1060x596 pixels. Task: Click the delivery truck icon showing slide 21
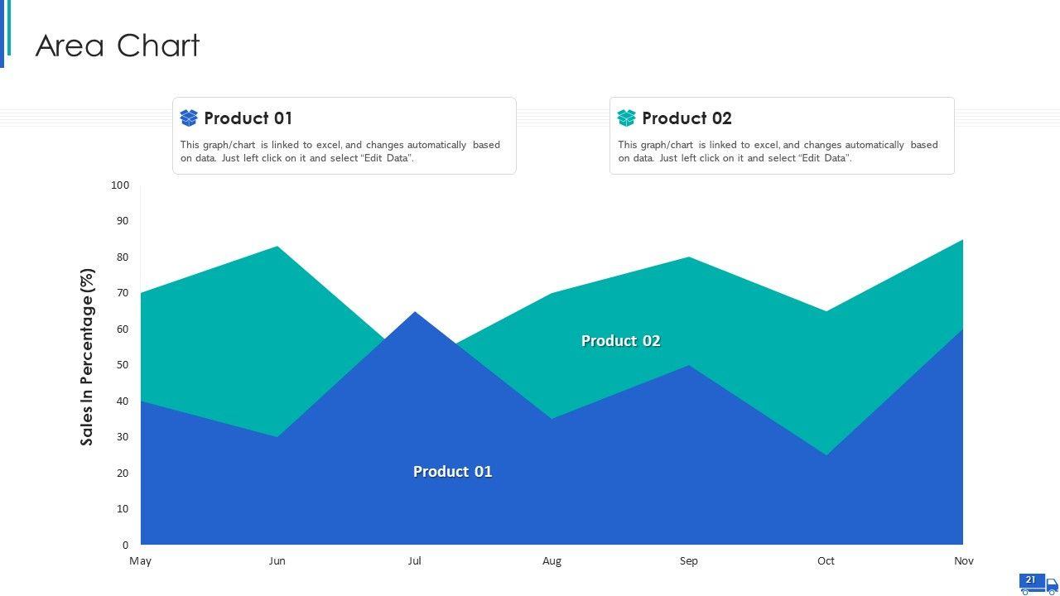click(1038, 583)
